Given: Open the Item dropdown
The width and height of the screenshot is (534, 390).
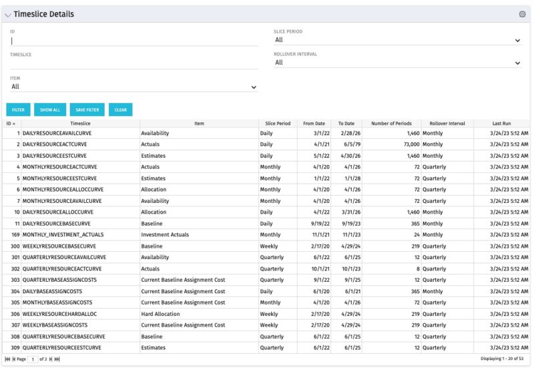Looking at the screenshot, I should (134, 87).
